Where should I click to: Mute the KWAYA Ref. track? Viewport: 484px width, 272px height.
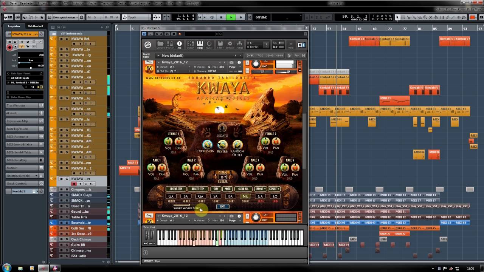(62, 39)
